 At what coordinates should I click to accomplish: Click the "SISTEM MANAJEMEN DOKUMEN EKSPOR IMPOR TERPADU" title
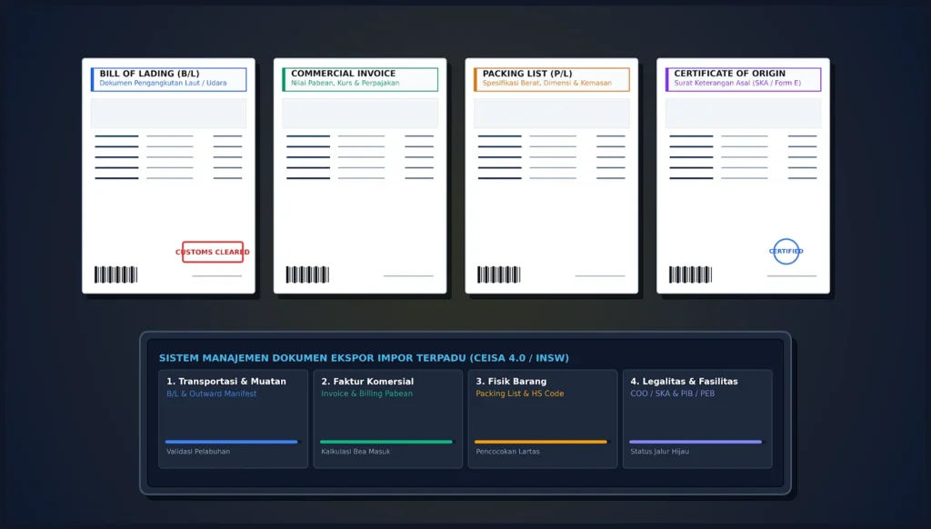pos(313,358)
